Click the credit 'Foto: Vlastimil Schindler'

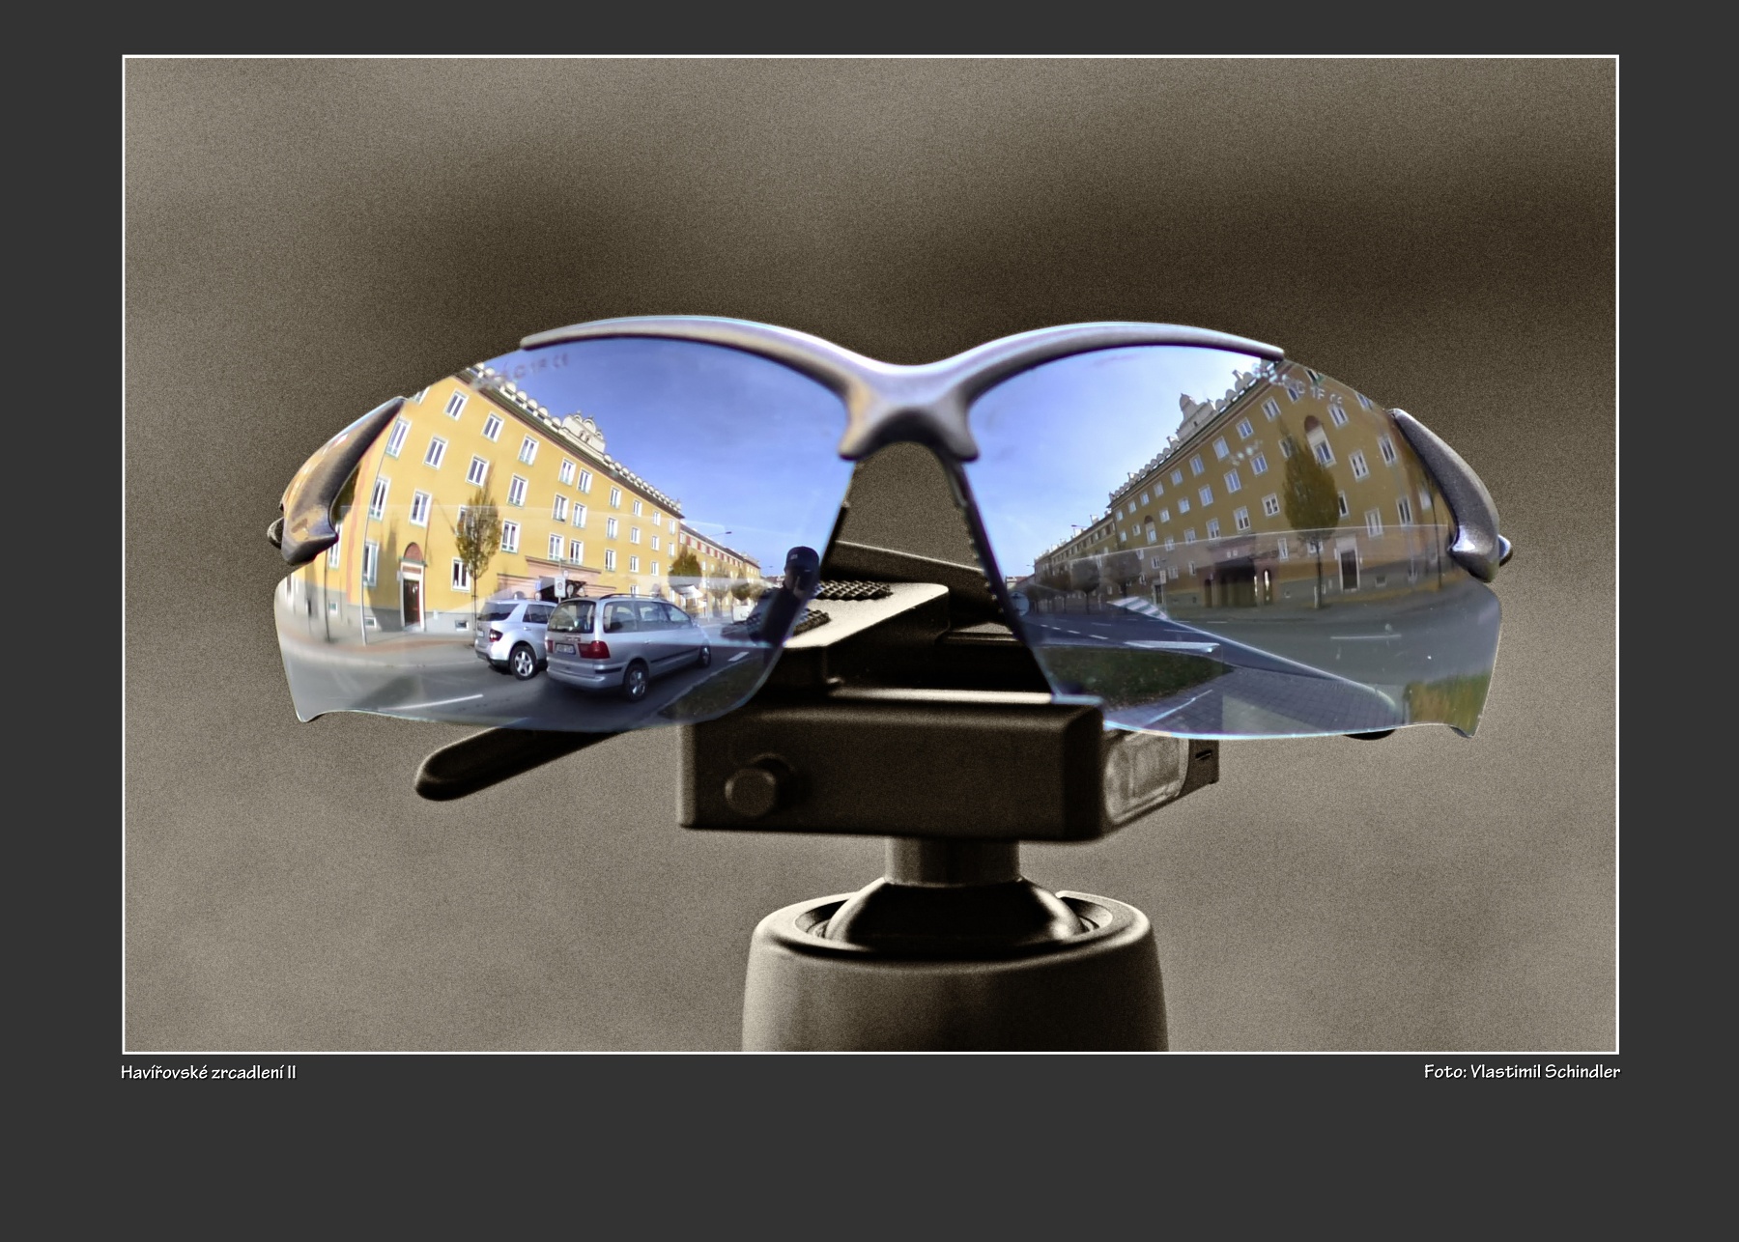(x=1522, y=1071)
